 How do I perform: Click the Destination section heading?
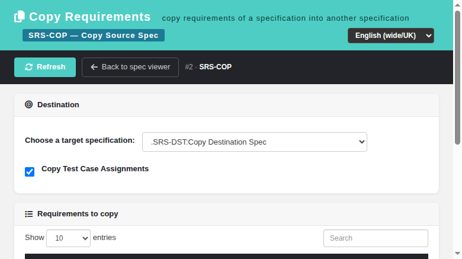click(58, 105)
